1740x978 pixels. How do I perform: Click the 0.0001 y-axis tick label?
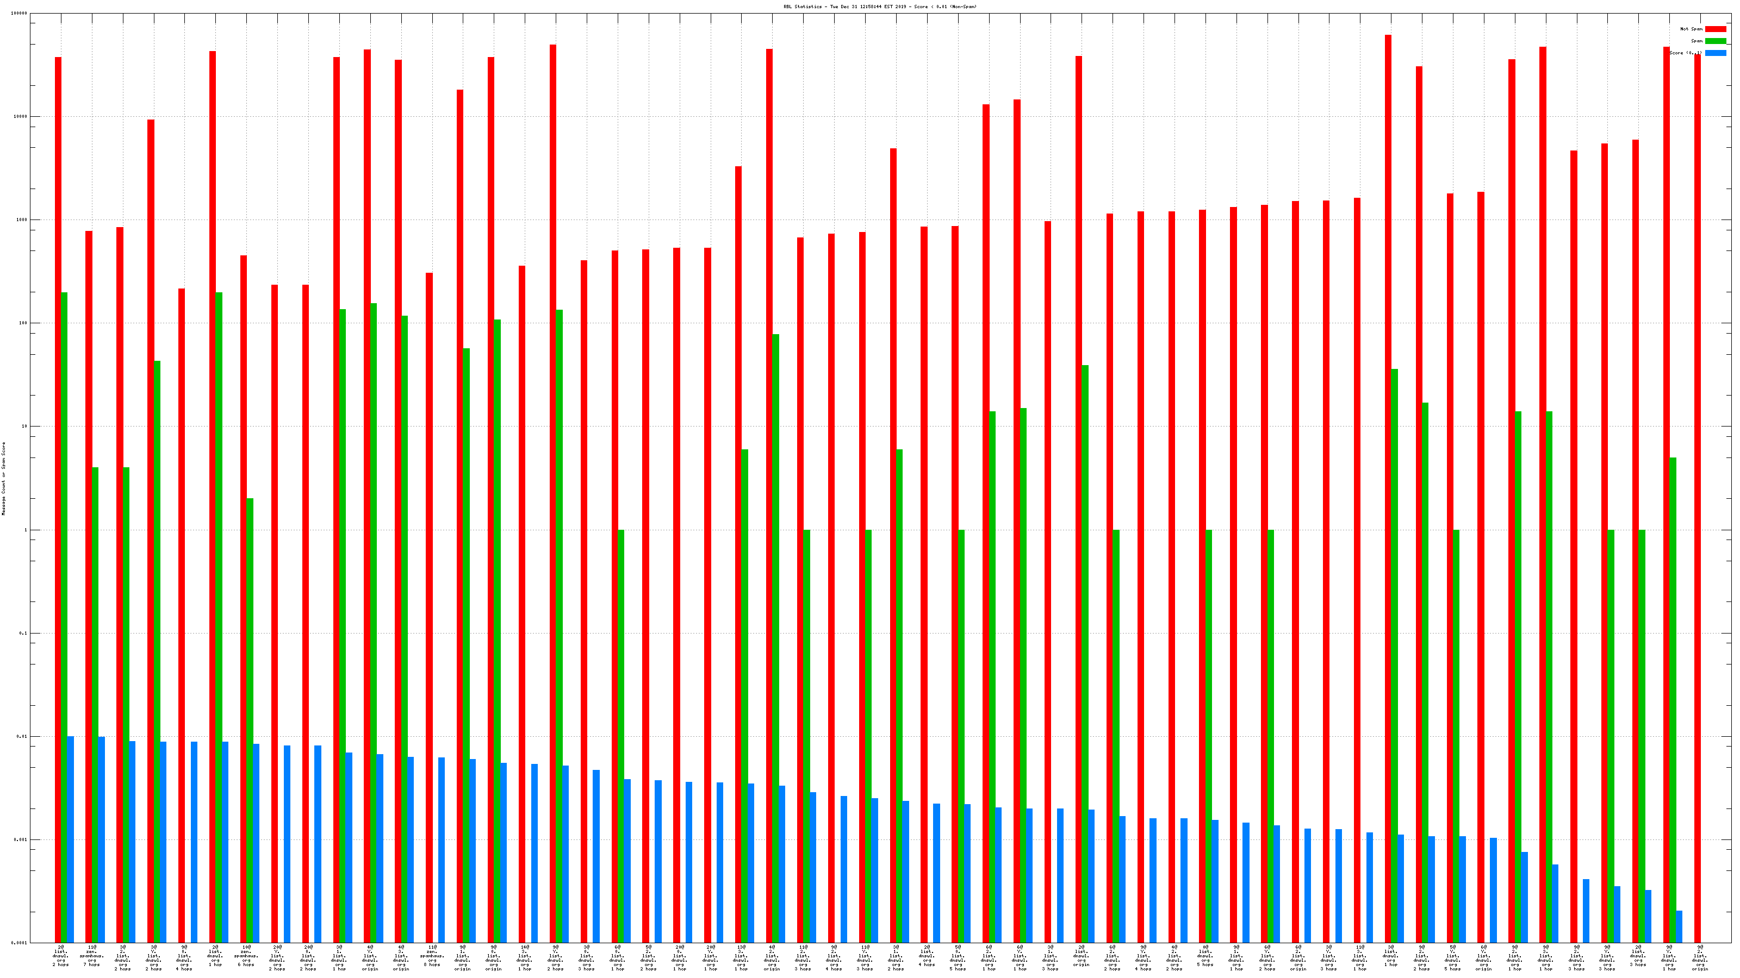[x=20, y=943]
